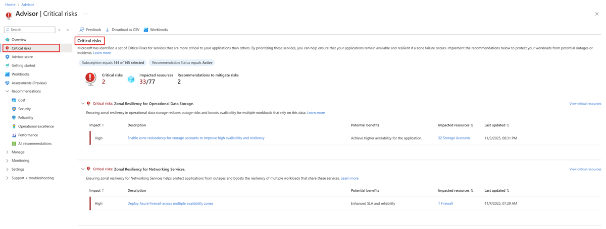Viewport: 606px width, 229px height.
Task: Select the Performance icon in sidebar
Action: click(14, 135)
